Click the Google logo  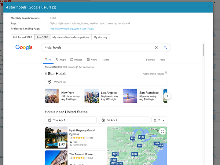coord(24,47)
